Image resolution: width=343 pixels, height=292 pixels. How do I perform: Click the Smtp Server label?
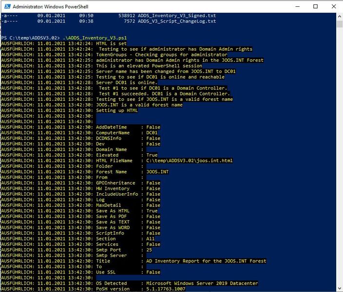[112, 255]
